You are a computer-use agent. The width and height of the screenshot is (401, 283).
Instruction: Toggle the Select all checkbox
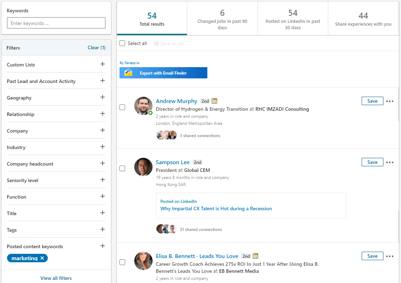(x=123, y=43)
